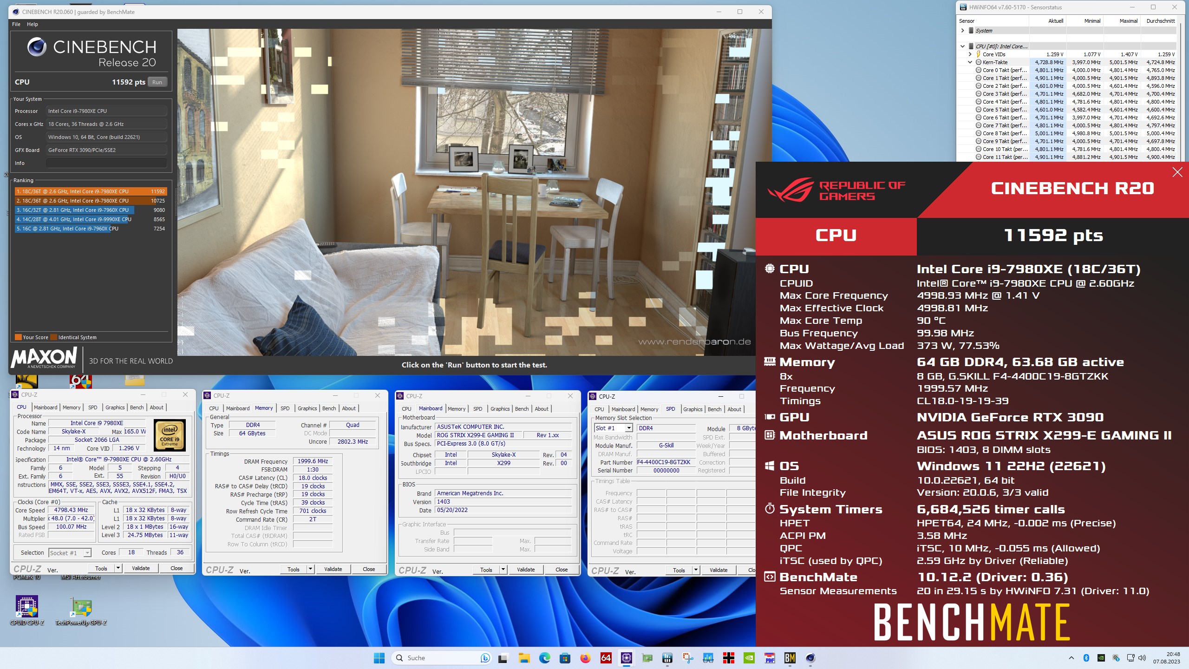Open Slot #1 dropdown in SPD window

point(629,428)
